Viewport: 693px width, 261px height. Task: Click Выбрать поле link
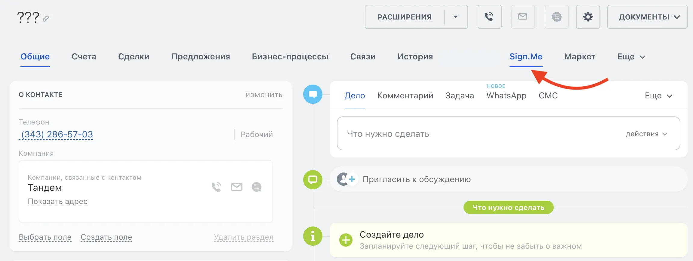[45, 237]
